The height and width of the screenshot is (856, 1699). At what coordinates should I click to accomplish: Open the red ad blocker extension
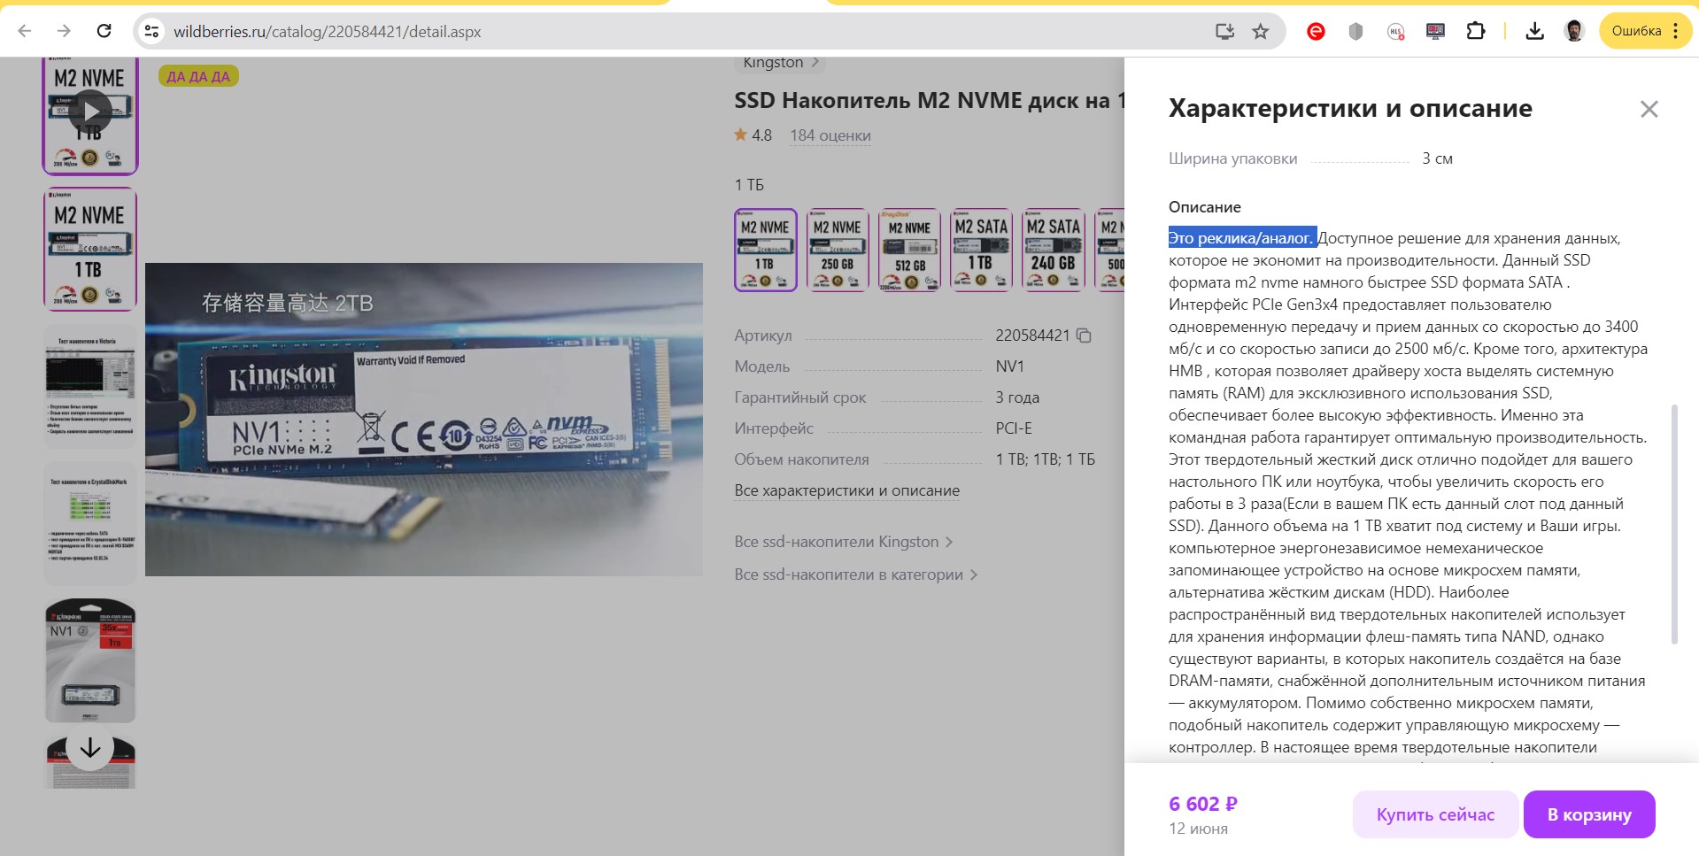1316,32
